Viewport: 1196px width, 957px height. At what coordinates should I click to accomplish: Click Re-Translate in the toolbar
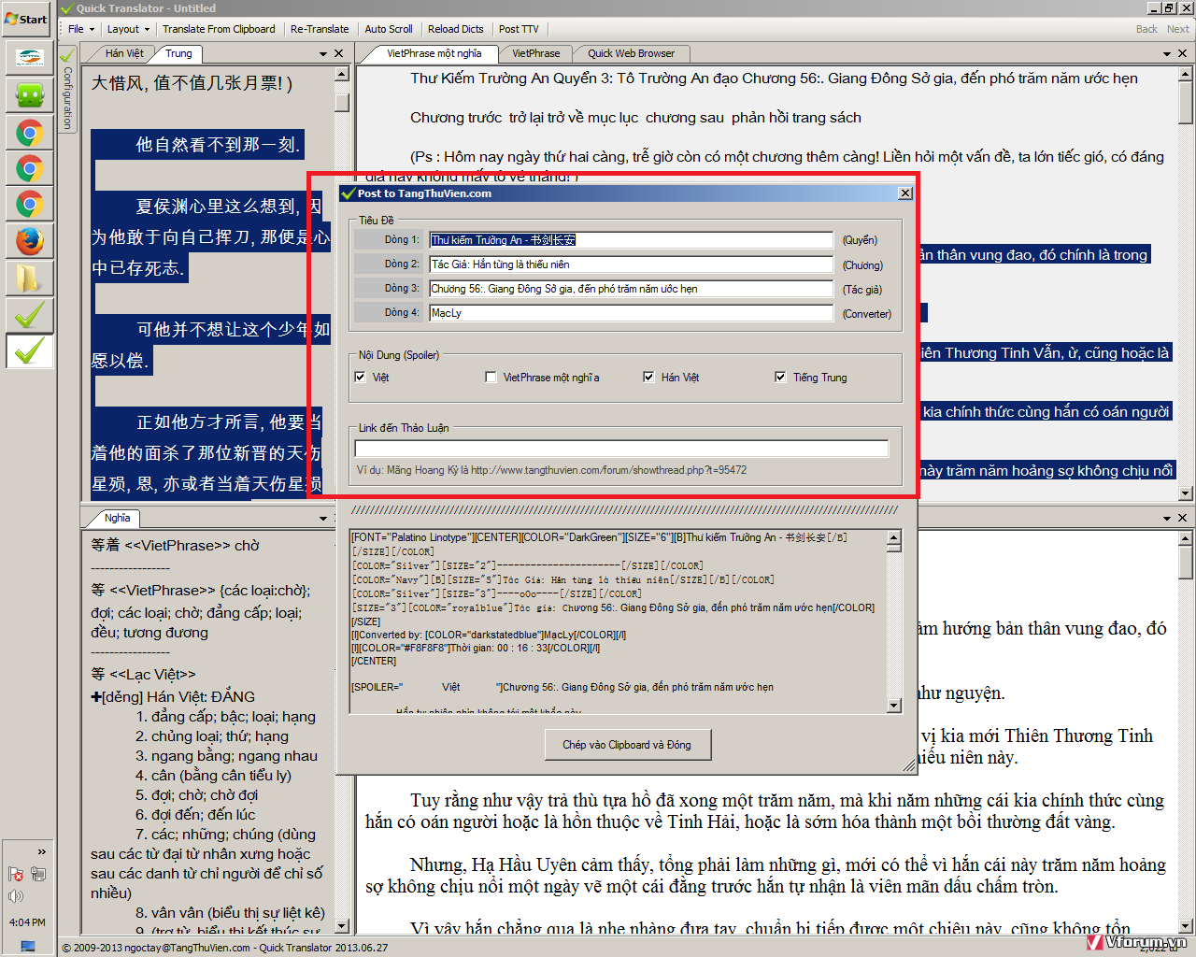point(320,29)
